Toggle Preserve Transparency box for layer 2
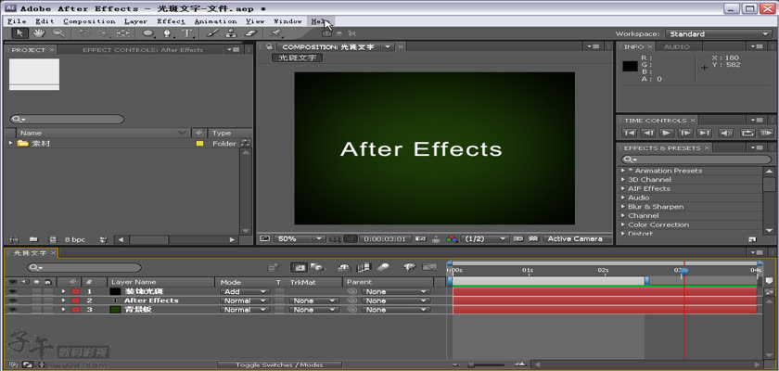This screenshot has width=779, height=371. coord(279,301)
